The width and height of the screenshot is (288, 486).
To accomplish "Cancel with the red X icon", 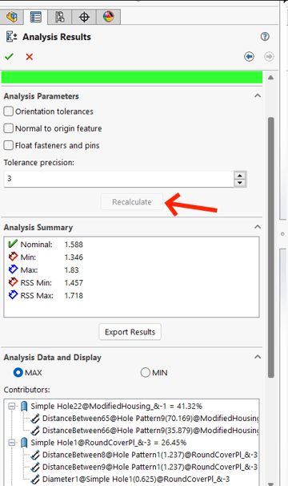I will click(x=30, y=57).
